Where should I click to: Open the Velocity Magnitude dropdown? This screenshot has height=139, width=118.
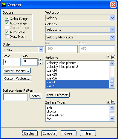[112, 37]
